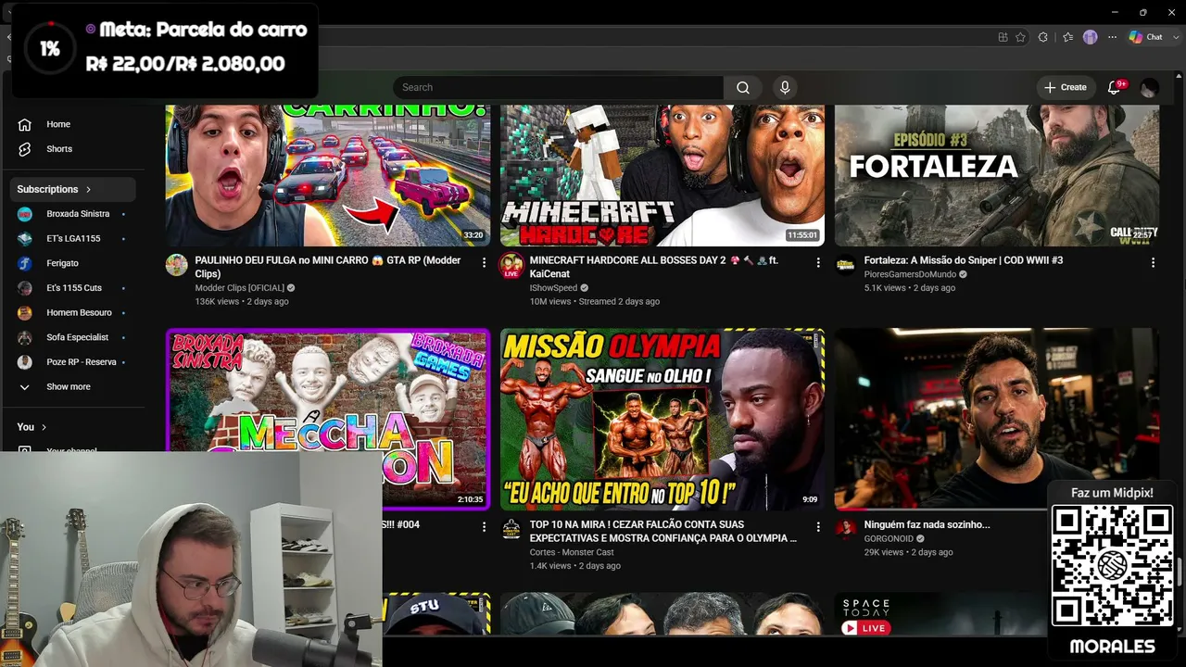Start voice search with the microphone

coord(785,87)
